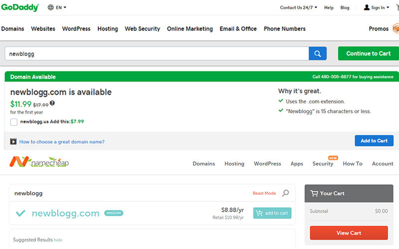Click the Your Cart shopping cart icon

pos(314,193)
